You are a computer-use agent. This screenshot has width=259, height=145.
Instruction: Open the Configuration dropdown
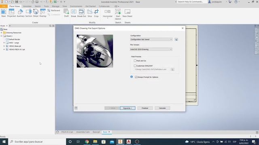click(151, 39)
